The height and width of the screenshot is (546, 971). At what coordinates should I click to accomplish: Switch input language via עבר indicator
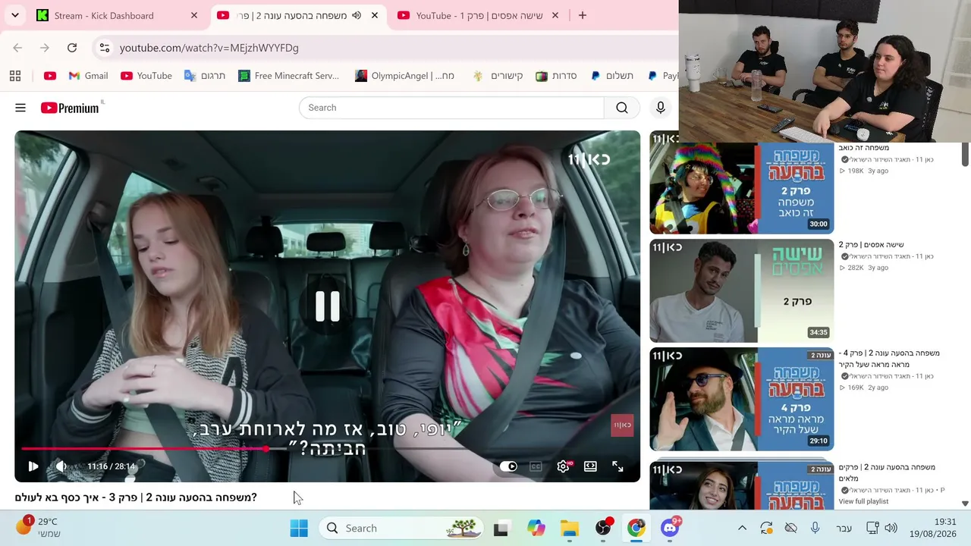point(844,529)
